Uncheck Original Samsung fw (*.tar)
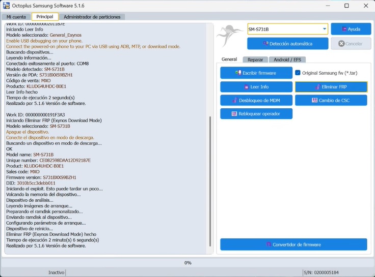 tap(298, 73)
